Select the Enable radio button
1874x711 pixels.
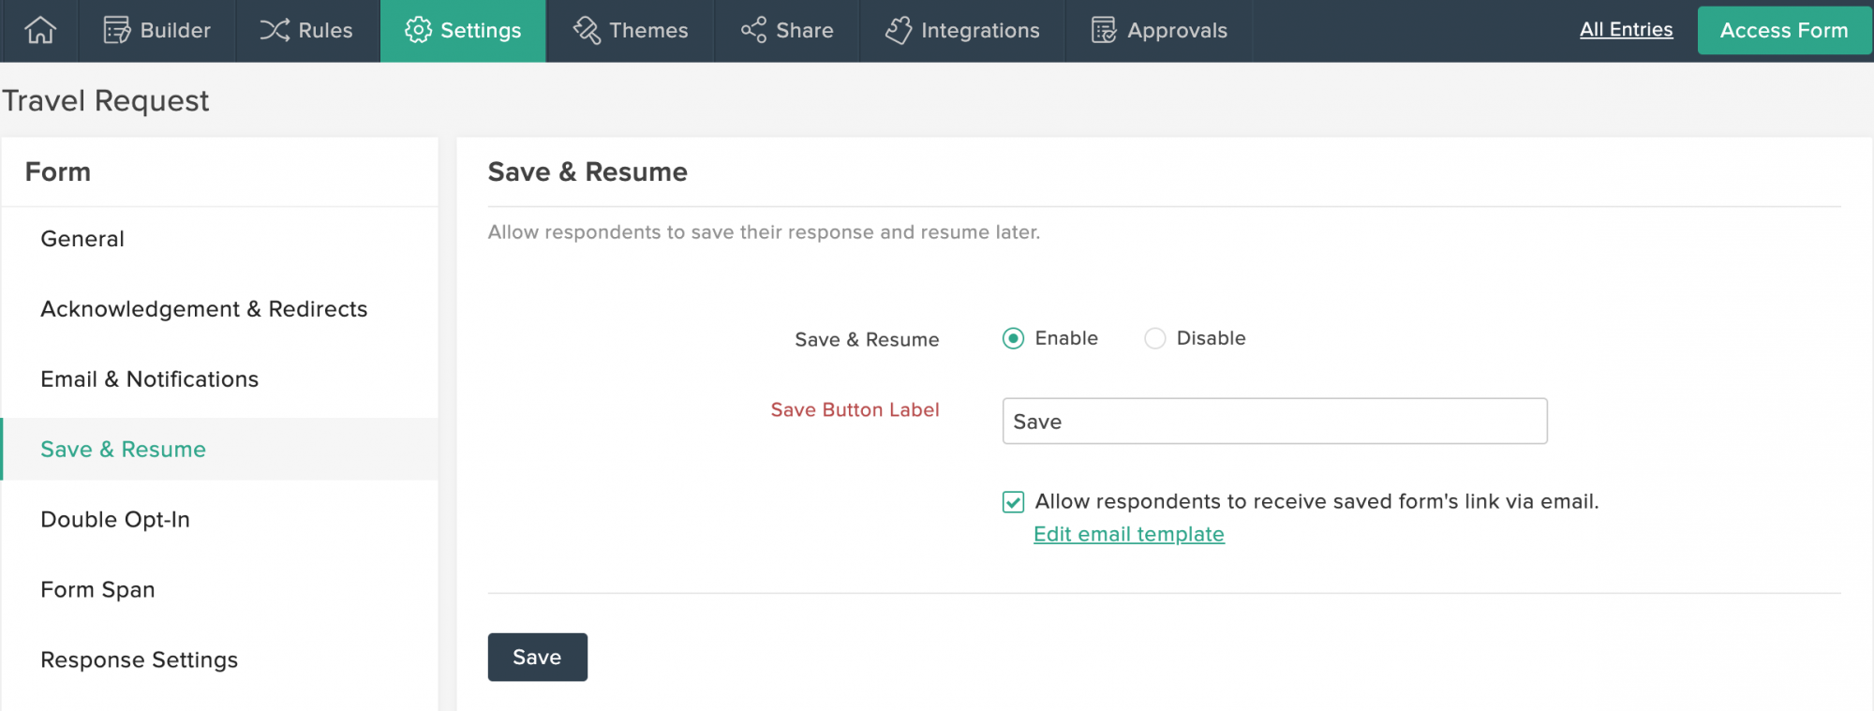pos(1013,338)
